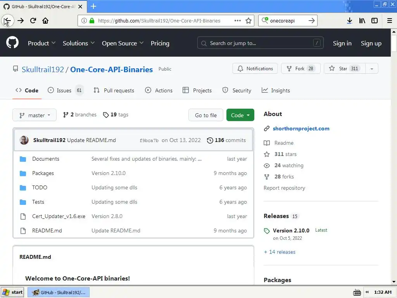Viewport: 397px width, 298px height.
Task: Click the Go to file button
Action: (x=205, y=115)
